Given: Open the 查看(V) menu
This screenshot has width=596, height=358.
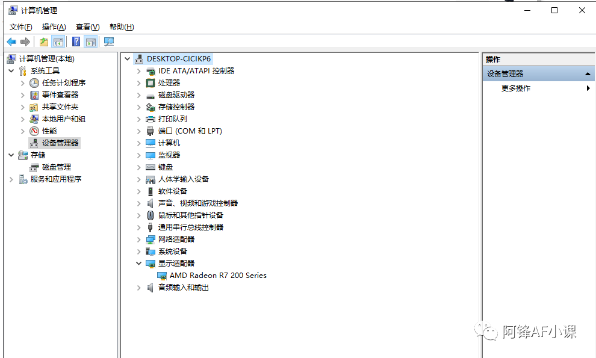Looking at the screenshot, I should 87,27.
